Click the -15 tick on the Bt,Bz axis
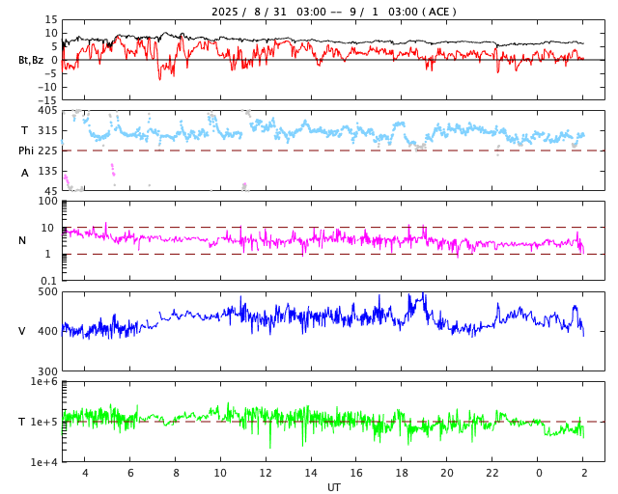 click(47, 100)
